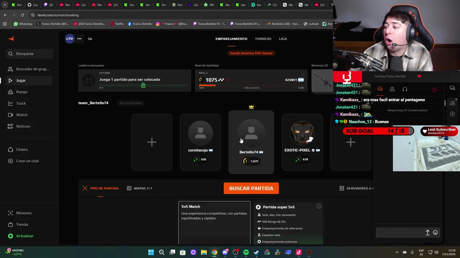
Task: Open the outlook bookmark
Action: pos(311,24)
